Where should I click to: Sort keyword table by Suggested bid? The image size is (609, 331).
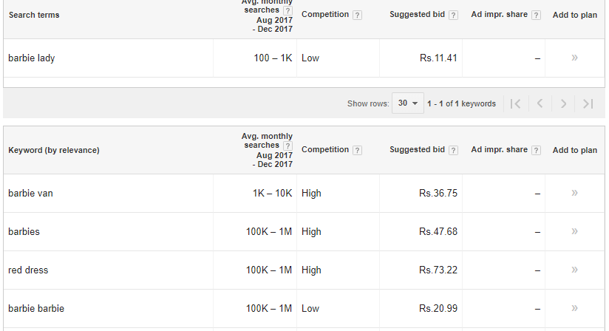(x=418, y=150)
